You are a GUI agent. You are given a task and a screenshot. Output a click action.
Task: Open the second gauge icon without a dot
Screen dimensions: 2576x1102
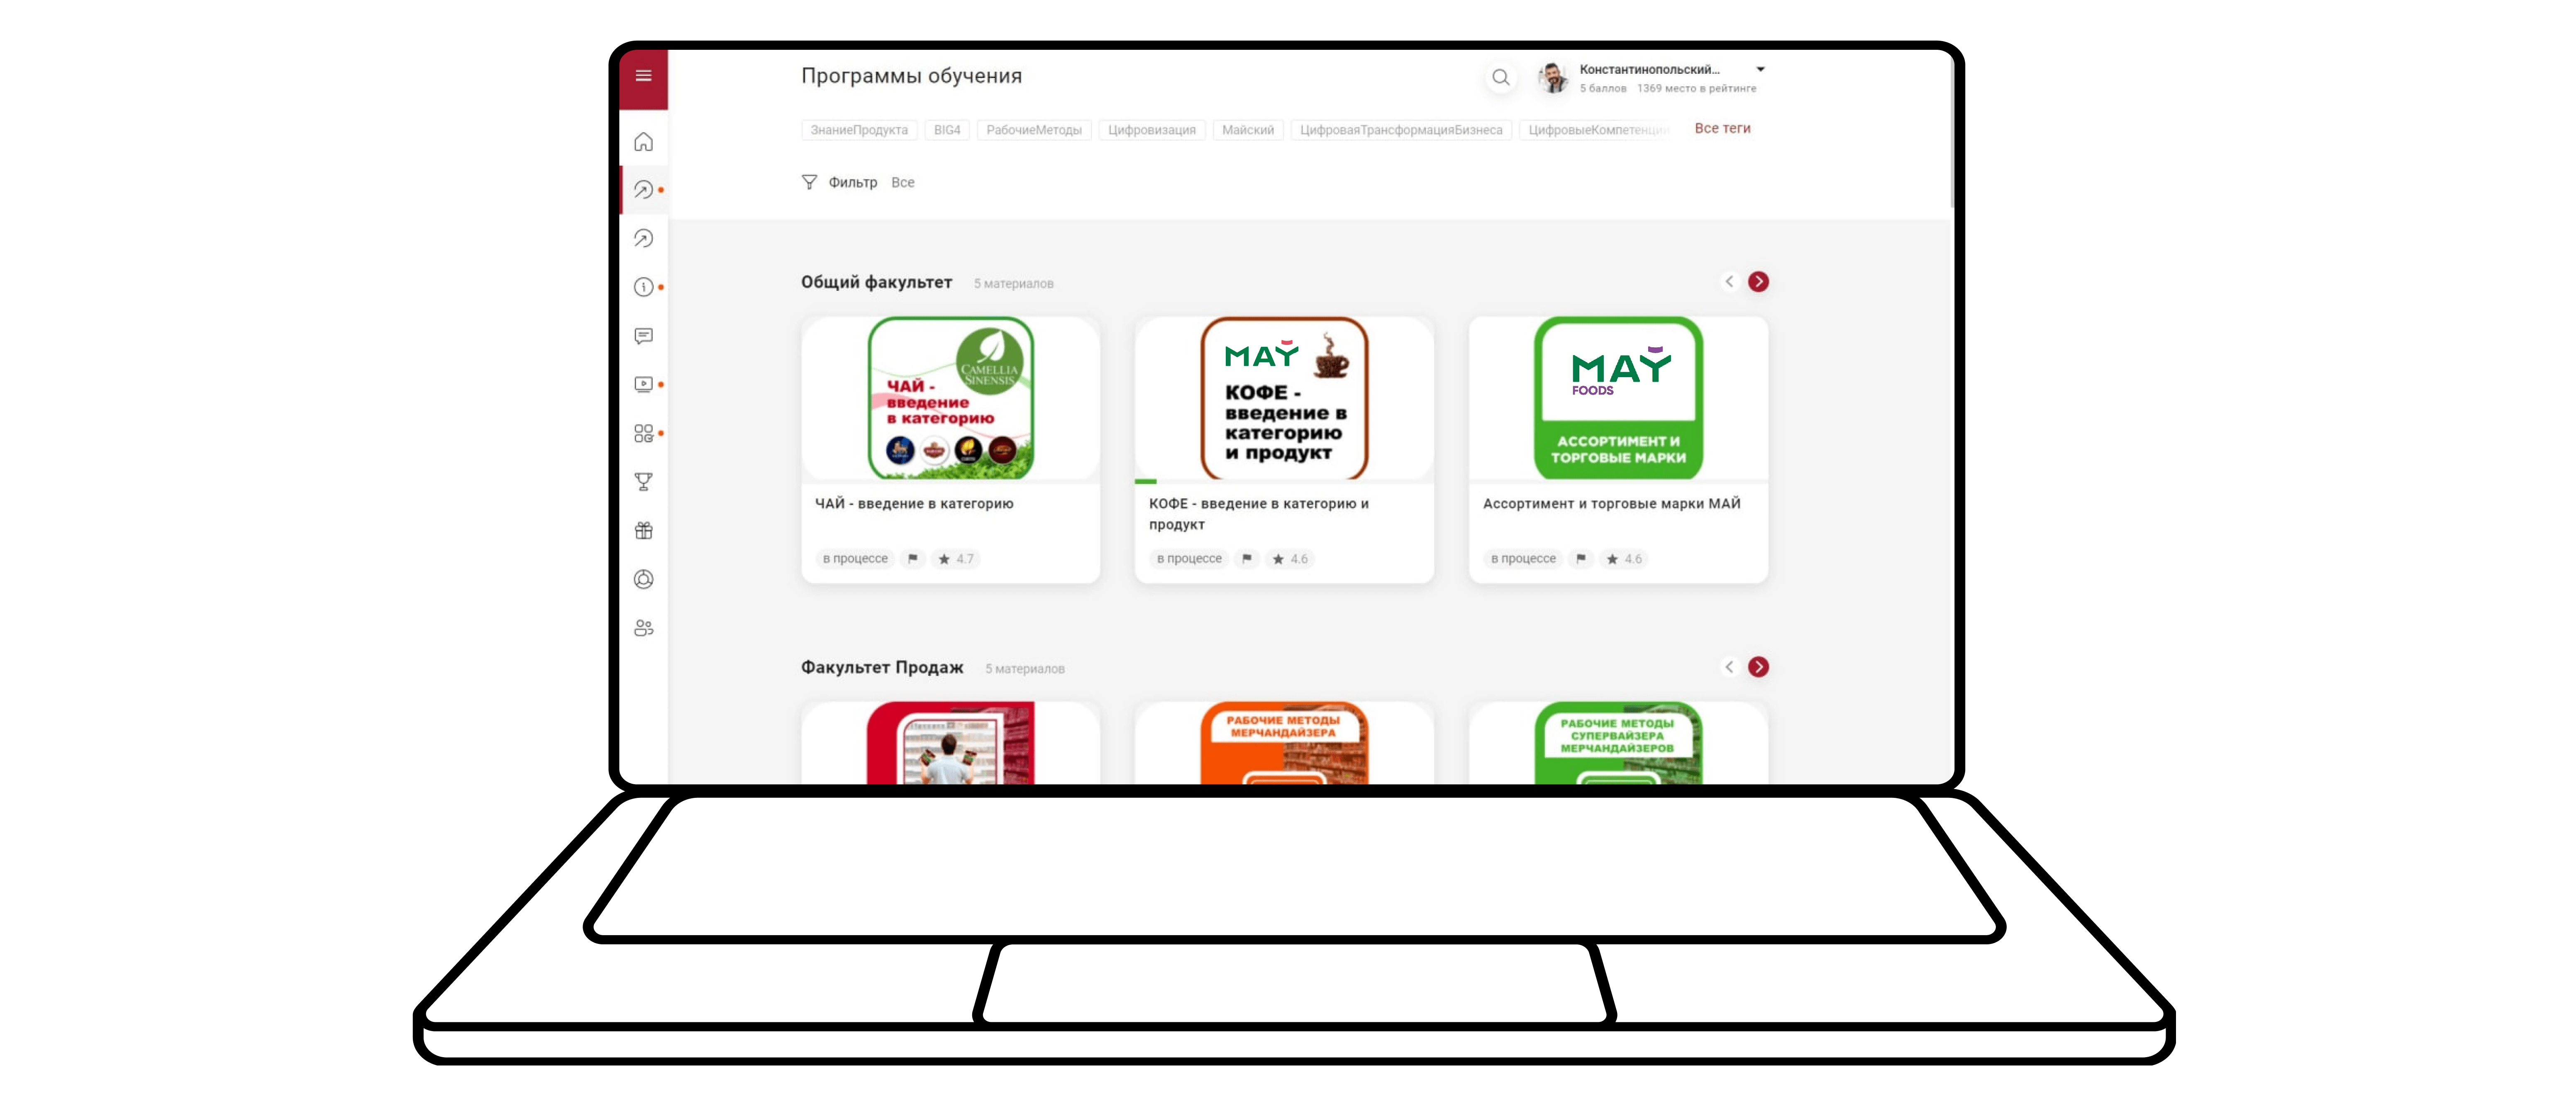643,238
